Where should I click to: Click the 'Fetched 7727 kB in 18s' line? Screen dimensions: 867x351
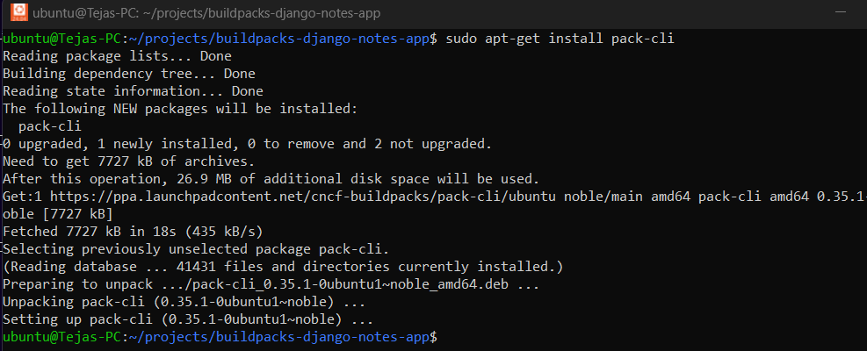[133, 232]
